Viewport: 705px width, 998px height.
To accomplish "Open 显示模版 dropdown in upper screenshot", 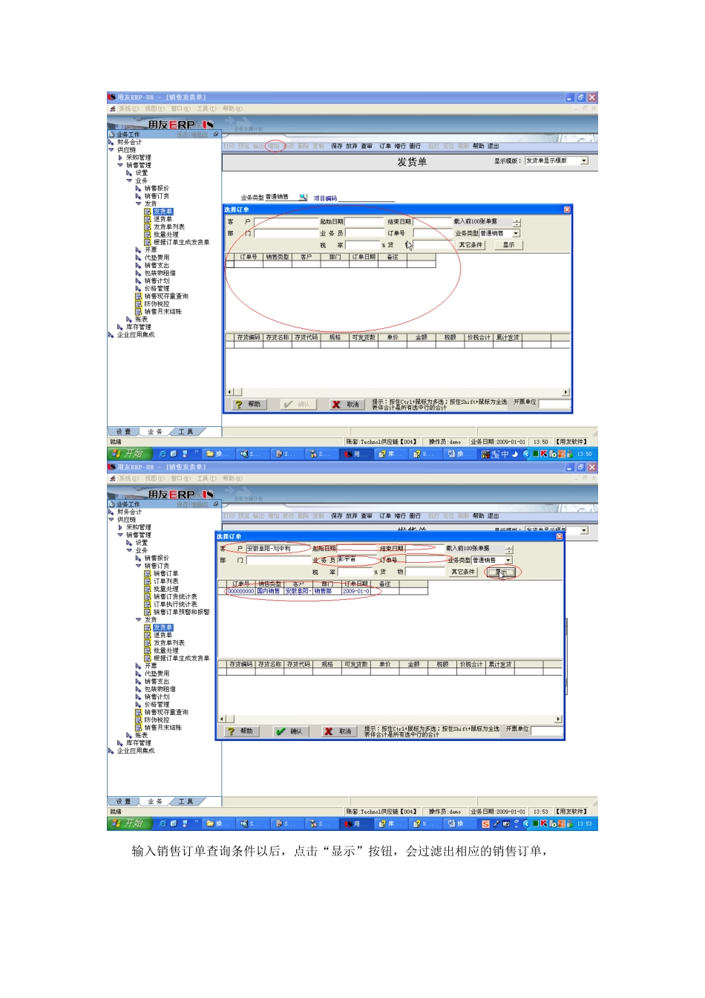I will click(x=584, y=160).
